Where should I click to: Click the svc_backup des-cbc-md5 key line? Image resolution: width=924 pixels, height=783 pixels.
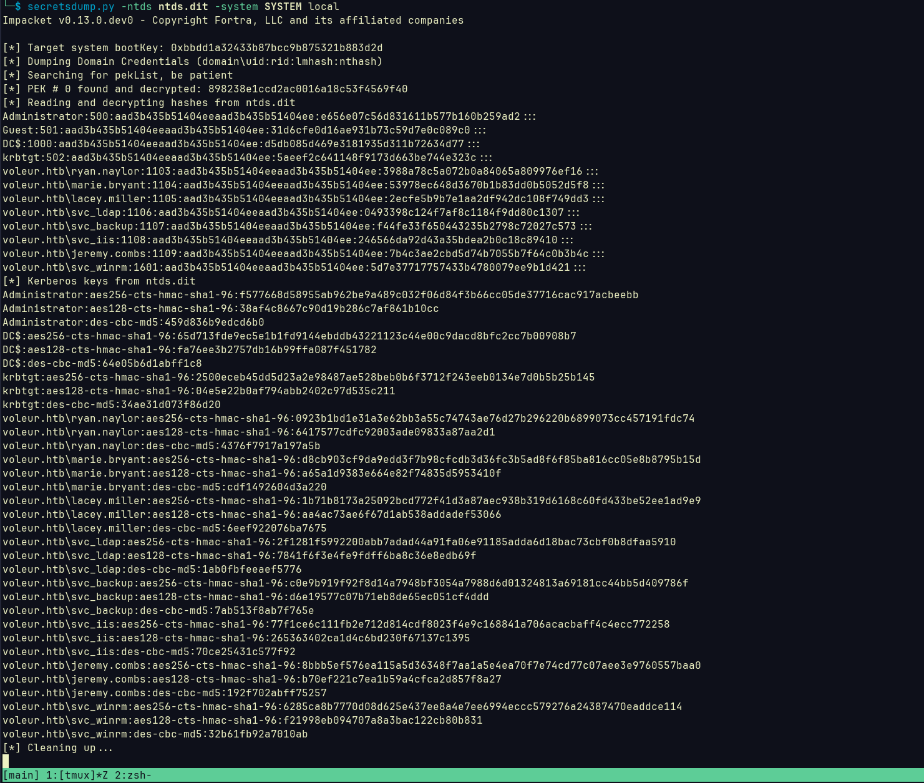click(158, 611)
